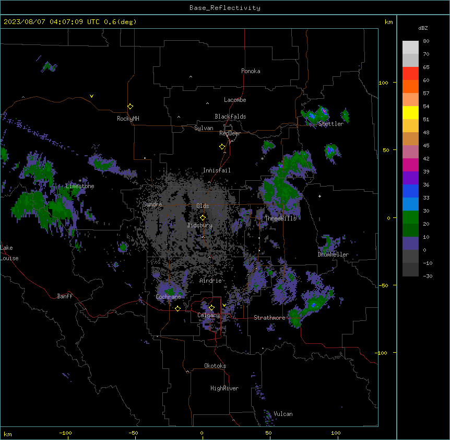Image resolution: width=450 pixels, height=440 pixels.
Task: Click the Blackfalds label
Action: click(230, 117)
